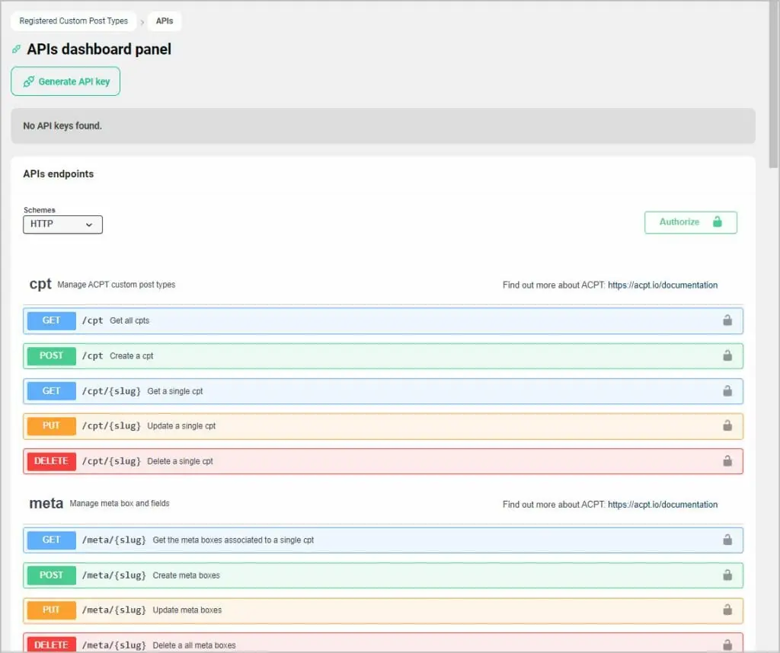The height and width of the screenshot is (653, 780).
Task: Click lock icon on Delete all meta boxes row
Action: click(x=727, y=645)
